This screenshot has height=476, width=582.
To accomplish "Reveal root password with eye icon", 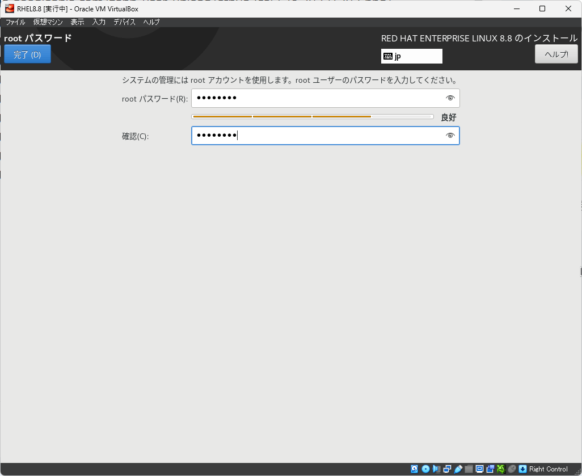I will 450,98.
